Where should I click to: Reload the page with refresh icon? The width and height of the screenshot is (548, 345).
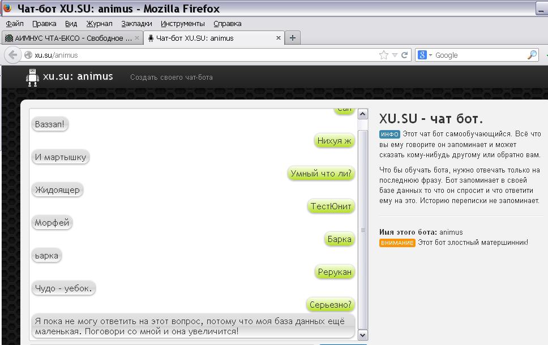(404, 55)
